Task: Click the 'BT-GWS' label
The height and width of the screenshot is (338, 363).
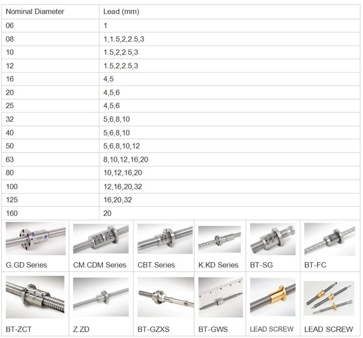Action: point(213,329)
